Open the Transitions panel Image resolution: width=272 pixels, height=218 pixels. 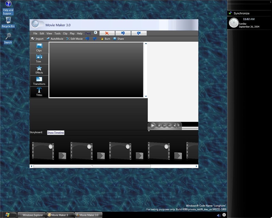[39, 81]
